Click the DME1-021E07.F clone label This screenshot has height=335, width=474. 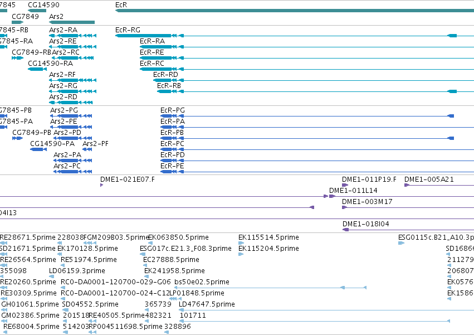coord(128,179)
